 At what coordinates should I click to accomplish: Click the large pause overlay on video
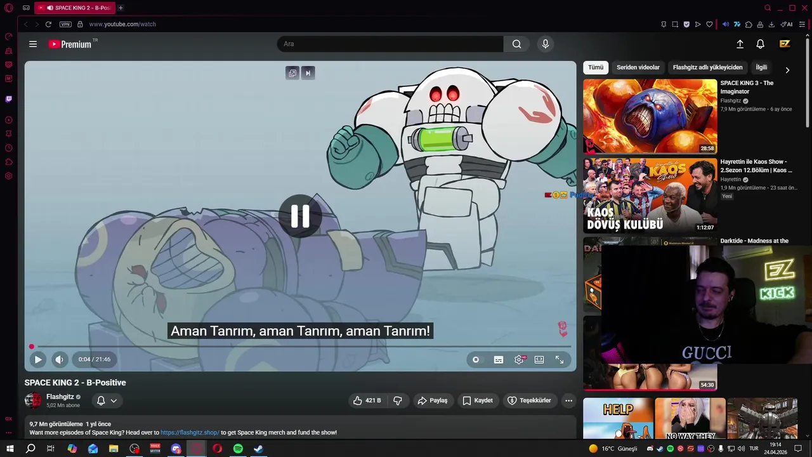(x=300, y=216)
